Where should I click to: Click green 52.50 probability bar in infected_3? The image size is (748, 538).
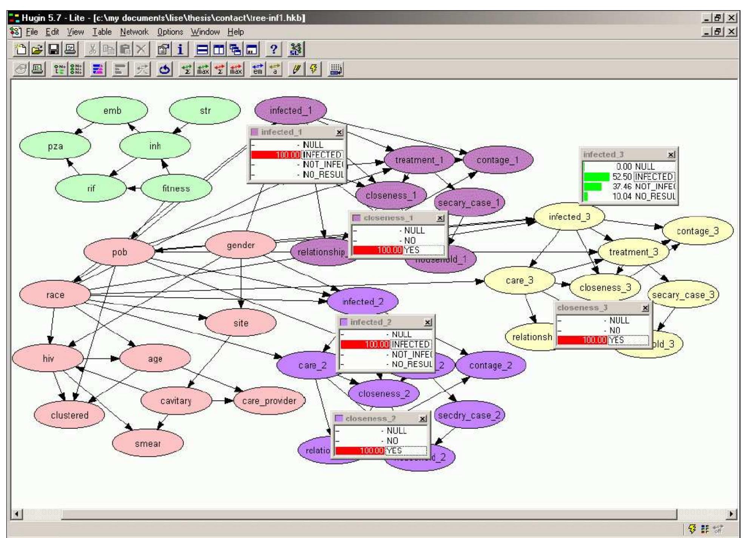(597, 177)
